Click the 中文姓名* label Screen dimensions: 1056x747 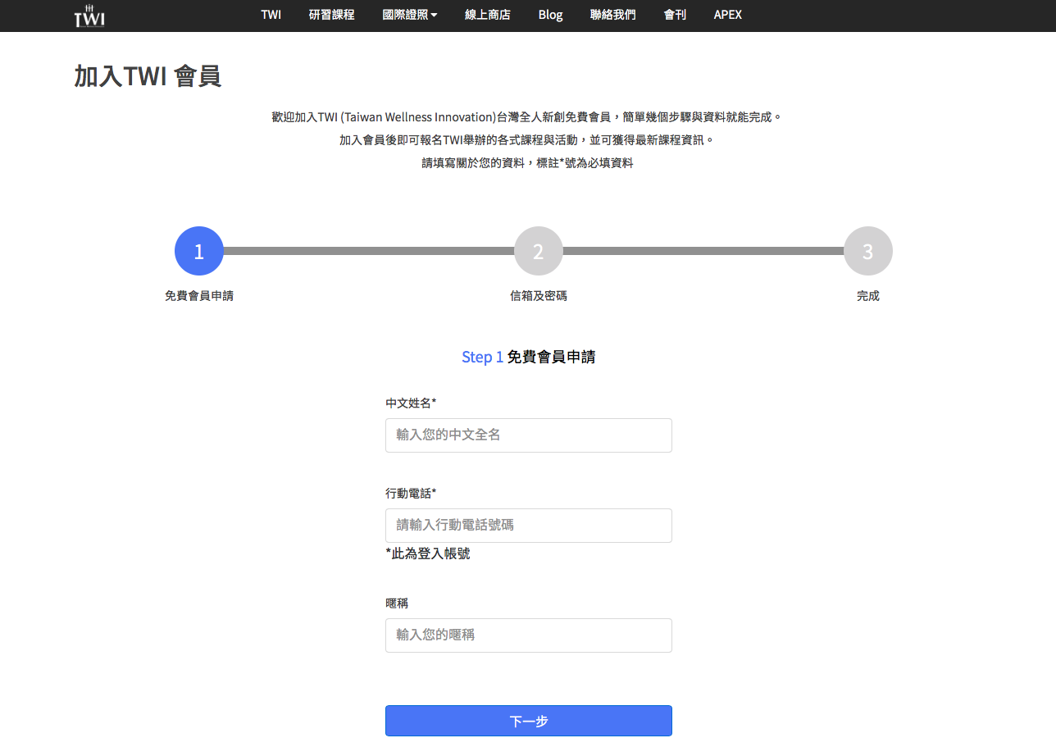click(411, 403)
